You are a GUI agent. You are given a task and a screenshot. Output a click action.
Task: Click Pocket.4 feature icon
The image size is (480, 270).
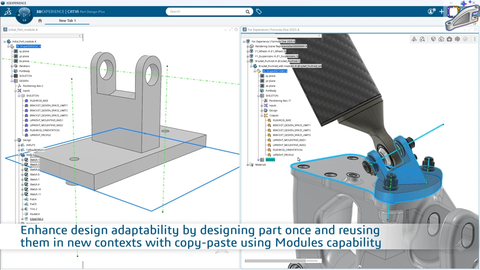(26, 214)
